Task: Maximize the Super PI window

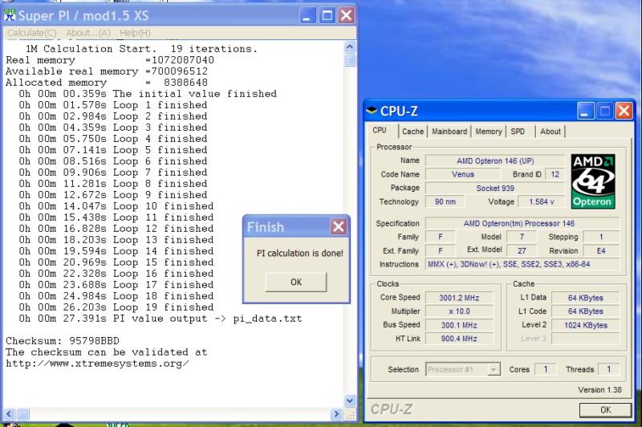Action: [327, 14]
